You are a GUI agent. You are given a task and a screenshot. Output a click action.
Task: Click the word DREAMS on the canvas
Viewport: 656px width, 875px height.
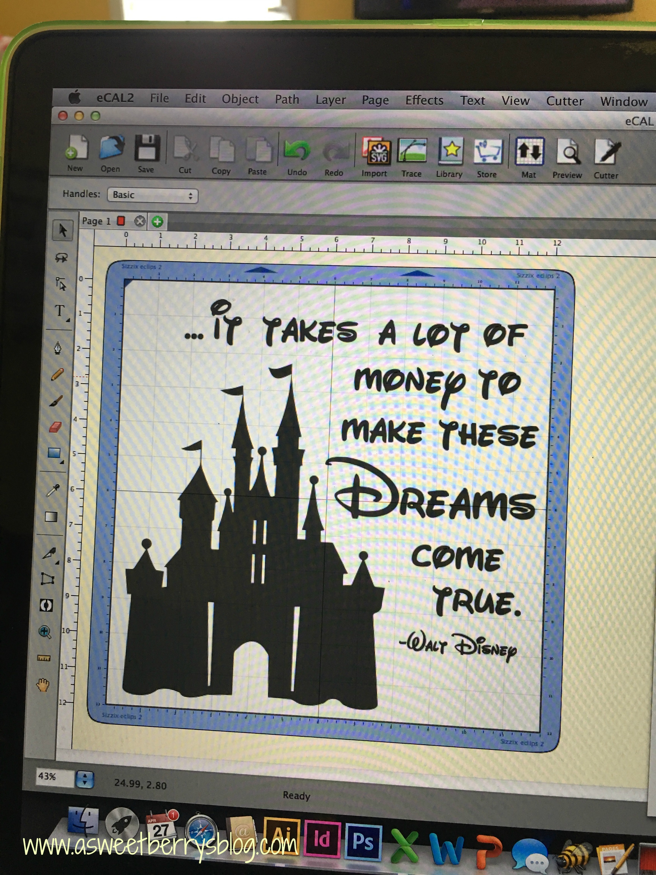pos(431,490)
